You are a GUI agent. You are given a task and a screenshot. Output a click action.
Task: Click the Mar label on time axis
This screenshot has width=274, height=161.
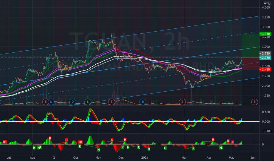184,157
